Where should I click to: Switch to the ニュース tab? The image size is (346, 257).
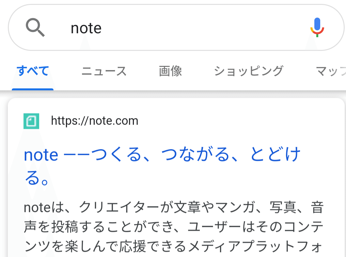click(x=104, y=71)
